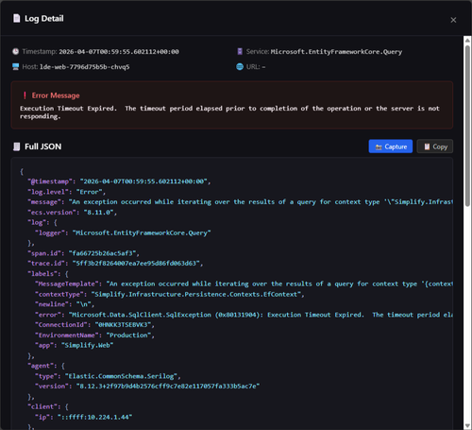Click the vertical scrollbar thumb
This screenshot has width=472, height=430.
[467, 126]
